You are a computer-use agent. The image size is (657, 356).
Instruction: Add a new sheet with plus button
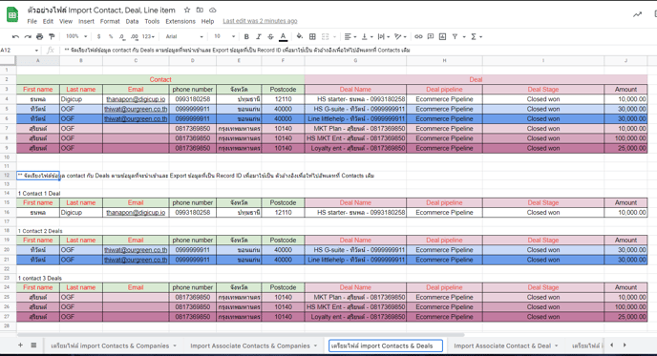(20, 346)
